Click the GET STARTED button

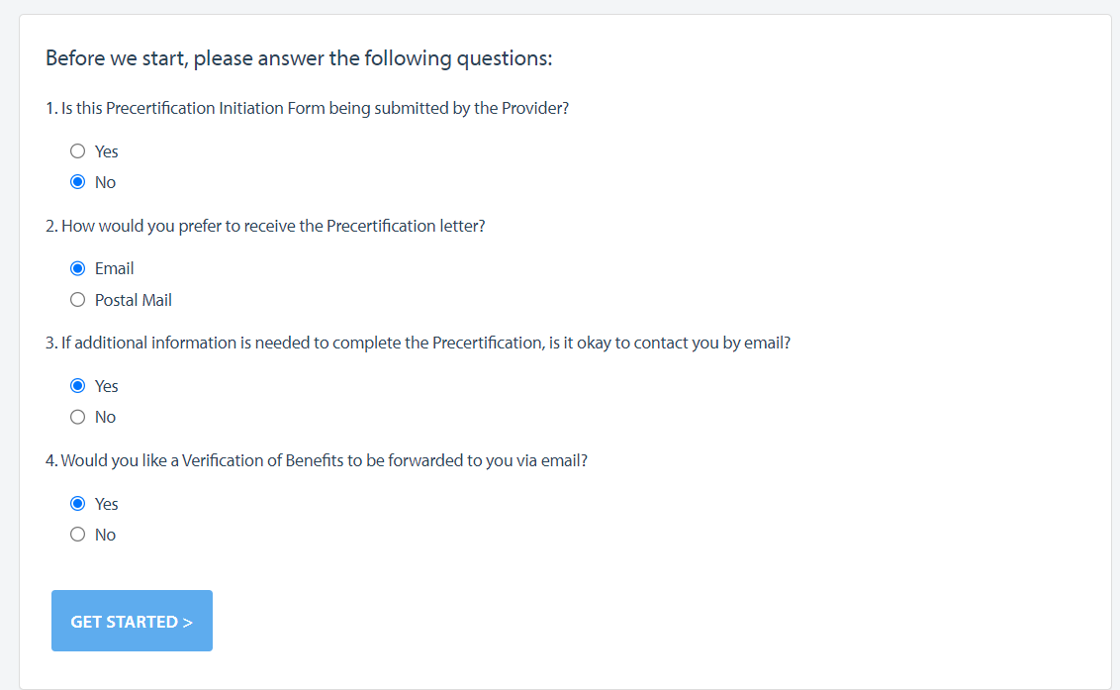coord(133,621)
